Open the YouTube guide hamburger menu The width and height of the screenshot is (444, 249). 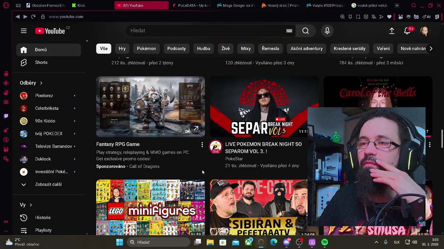(24, 31)
